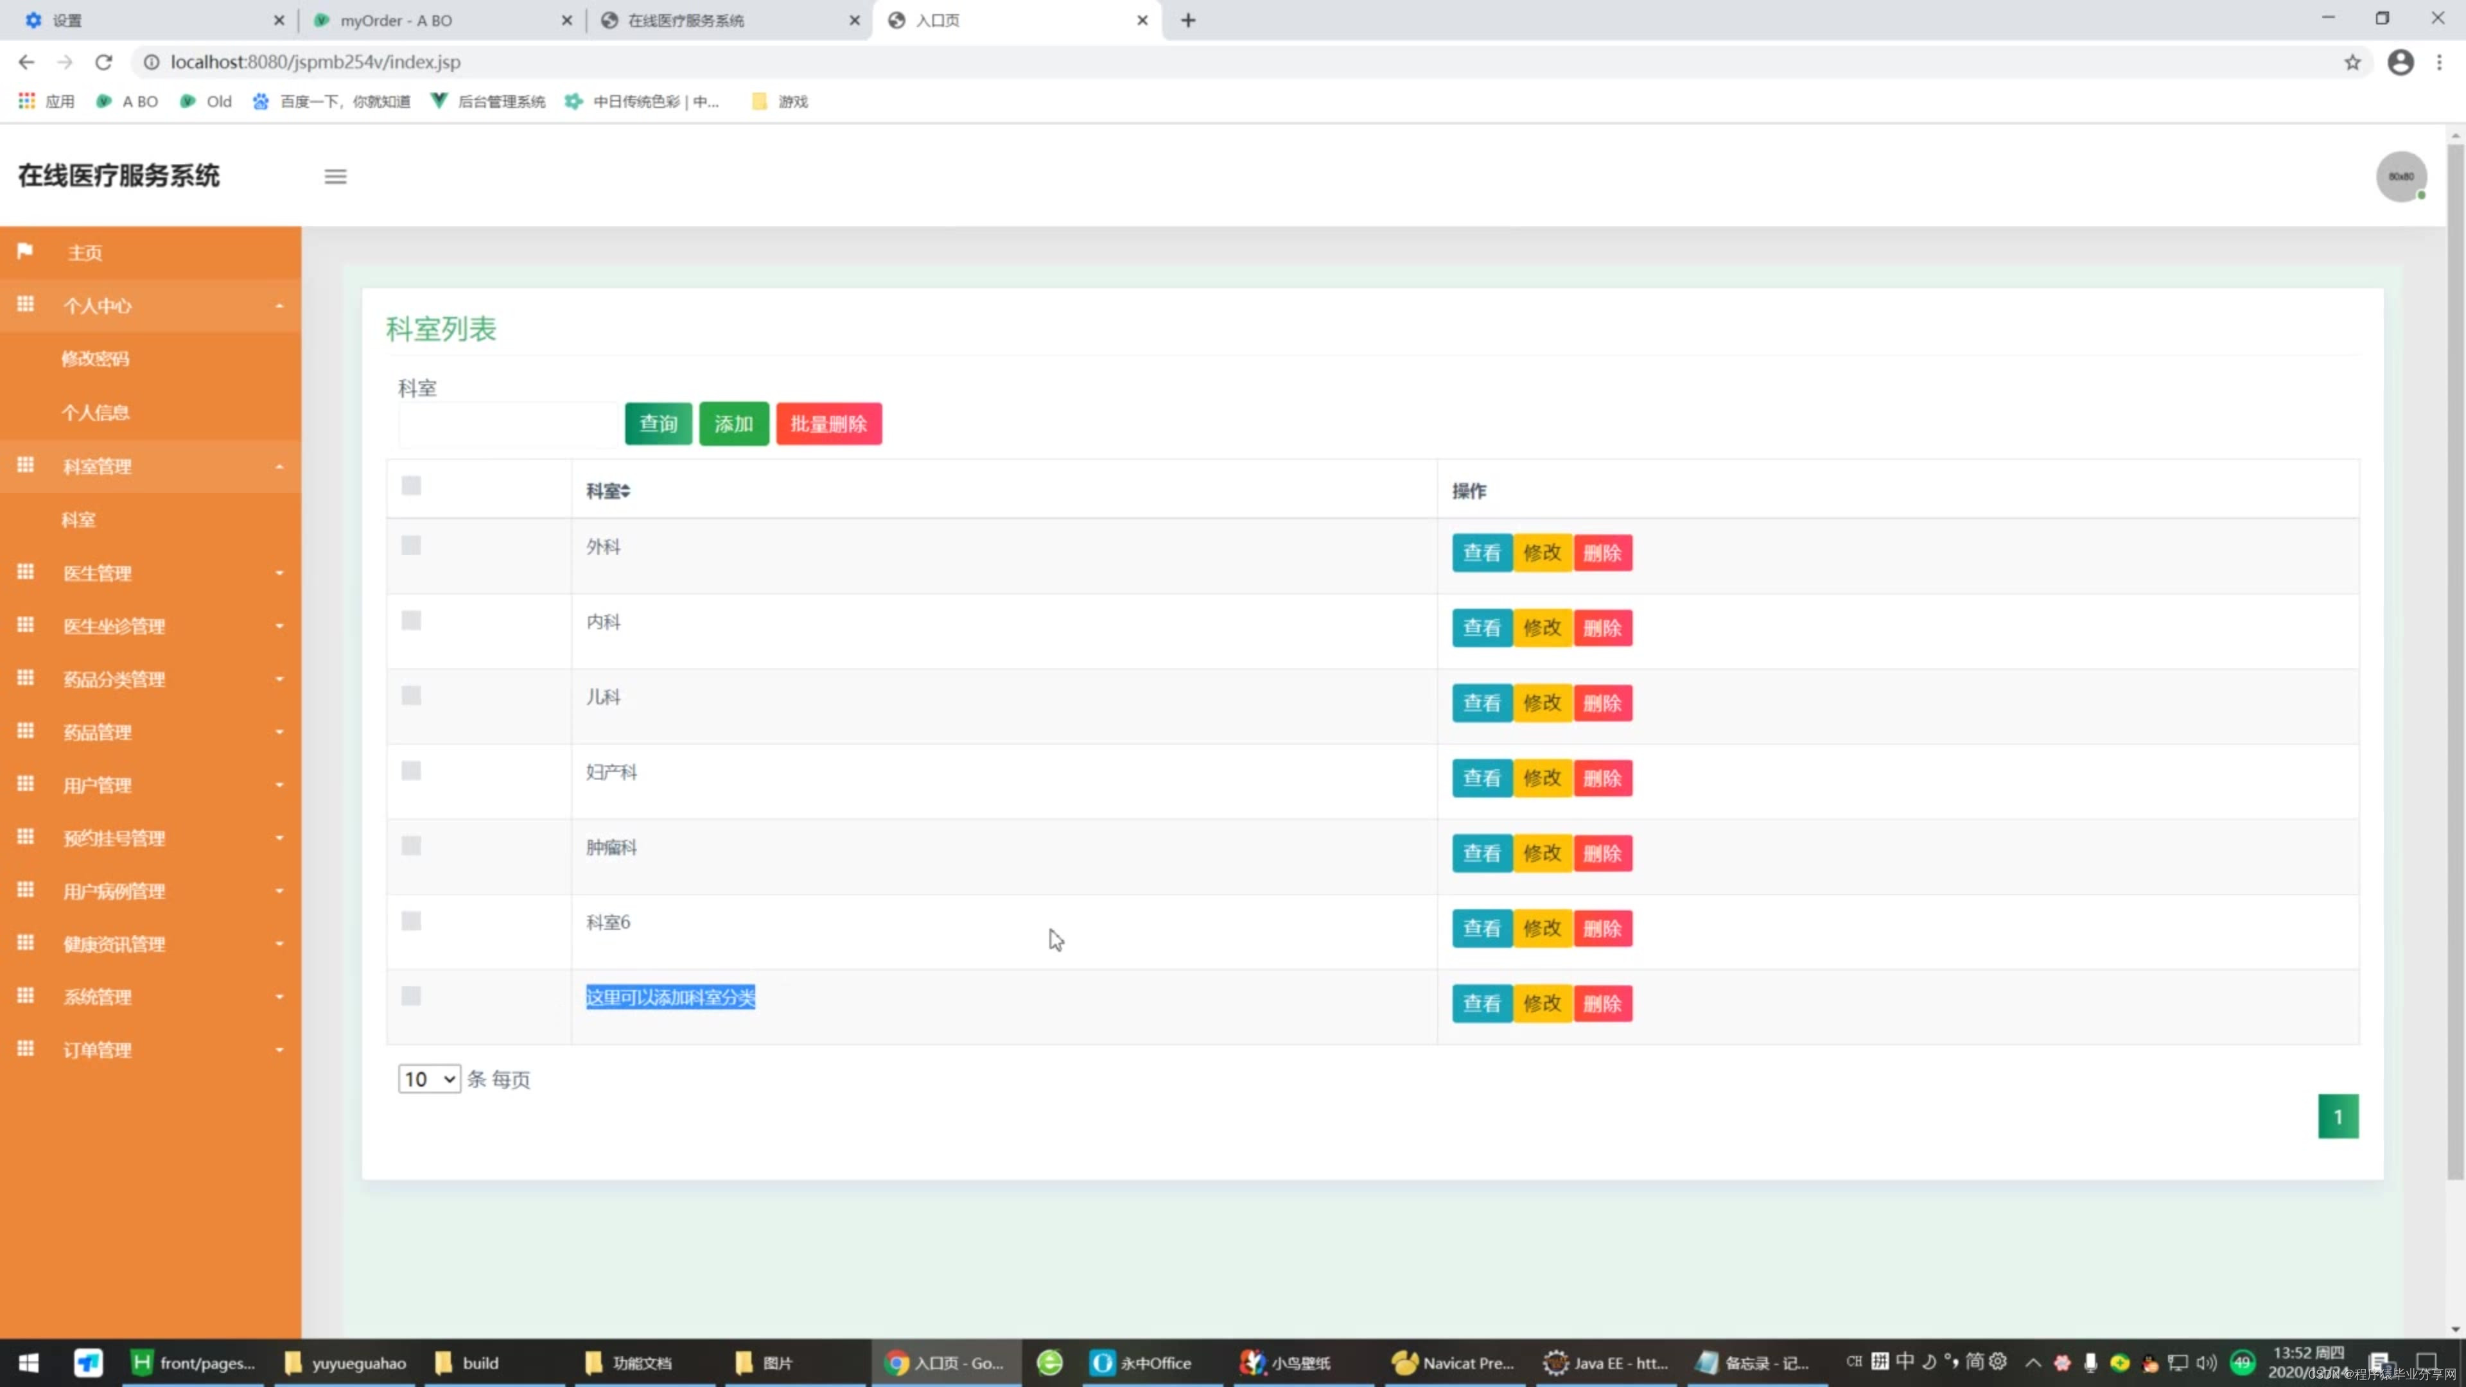The image size is (2466, 1387).
Task: Click the sort arrows on 科室 column
Action: 625,491
